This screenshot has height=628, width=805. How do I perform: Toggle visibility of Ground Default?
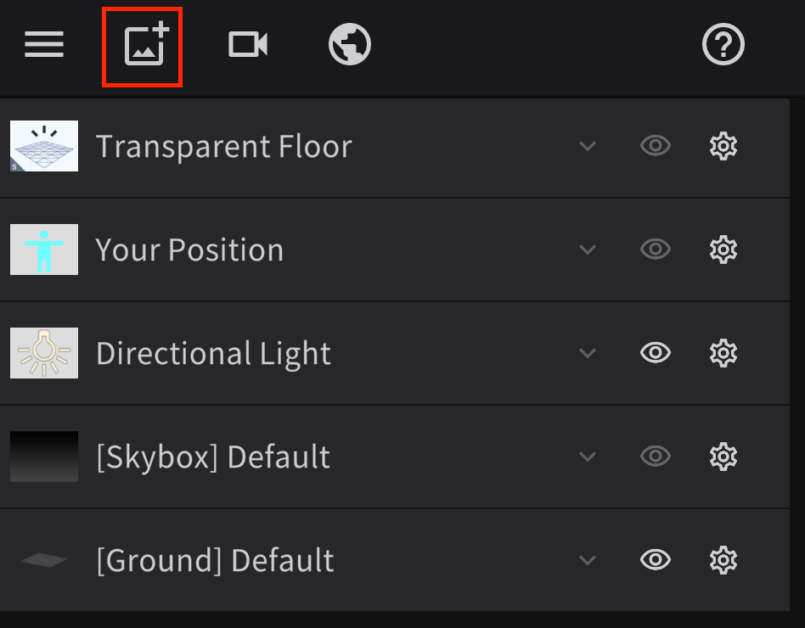point(655,560)
